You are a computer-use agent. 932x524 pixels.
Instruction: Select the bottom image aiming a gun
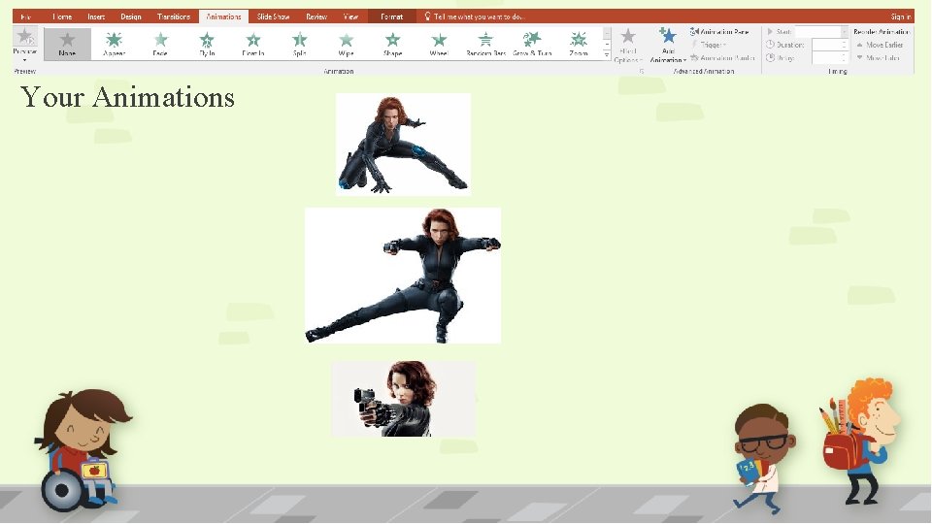coord(403,399)
